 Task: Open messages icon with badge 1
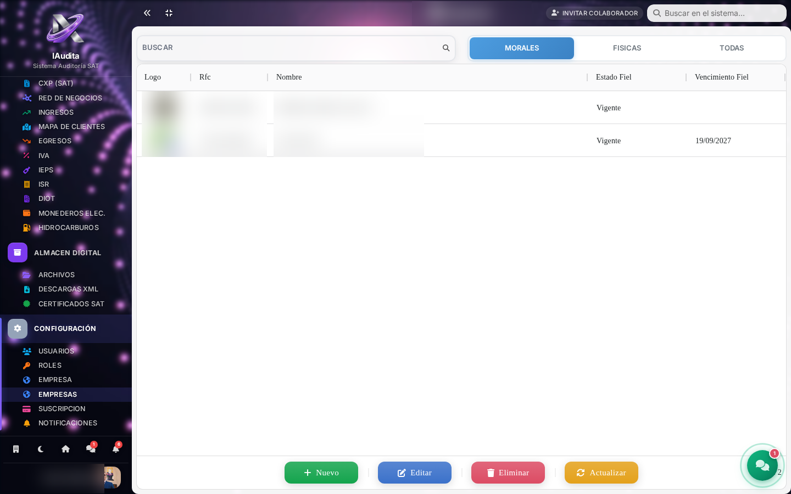click(x=91, y=448)
